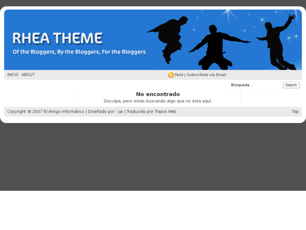Follow the Feed link
Viewport: 306px width, 230px height.
[179, 75]
